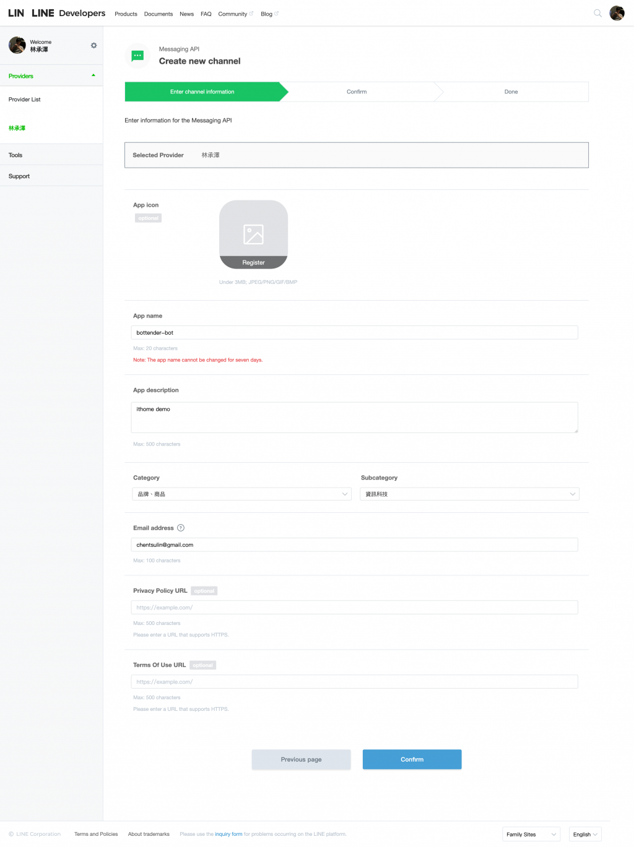Open the user profile avatar menu
This screenshot has height=847, width=634.
coord(617,13)
